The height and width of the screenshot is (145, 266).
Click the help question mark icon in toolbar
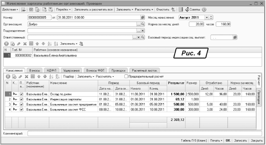point(205,9)
